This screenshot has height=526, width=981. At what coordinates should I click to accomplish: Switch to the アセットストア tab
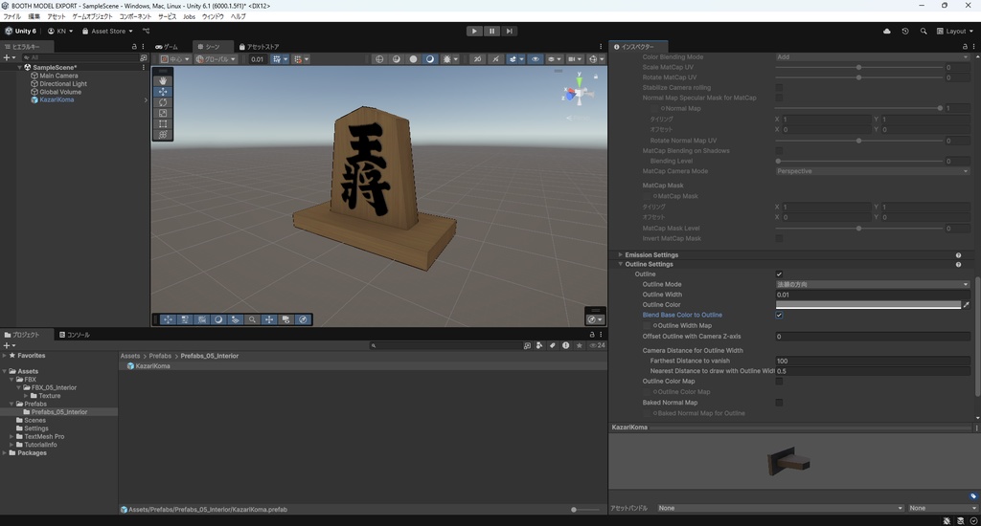coord(259,47)
